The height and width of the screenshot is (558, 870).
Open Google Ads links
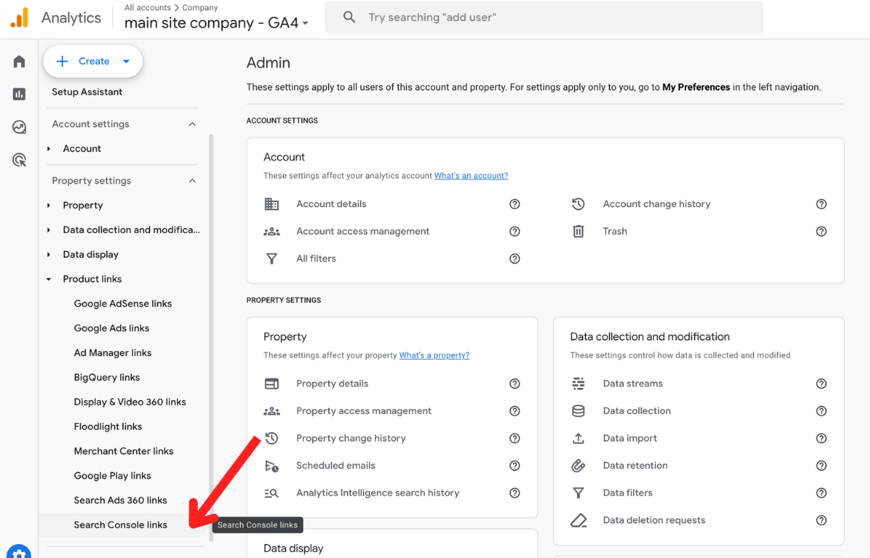click(x=112, y=329)
